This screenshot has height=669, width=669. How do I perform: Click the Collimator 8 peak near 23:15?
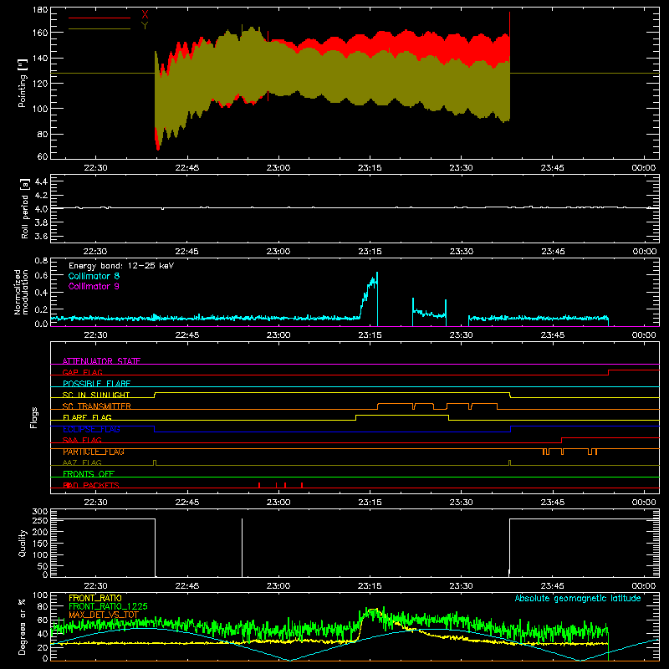tap(377, 273)
